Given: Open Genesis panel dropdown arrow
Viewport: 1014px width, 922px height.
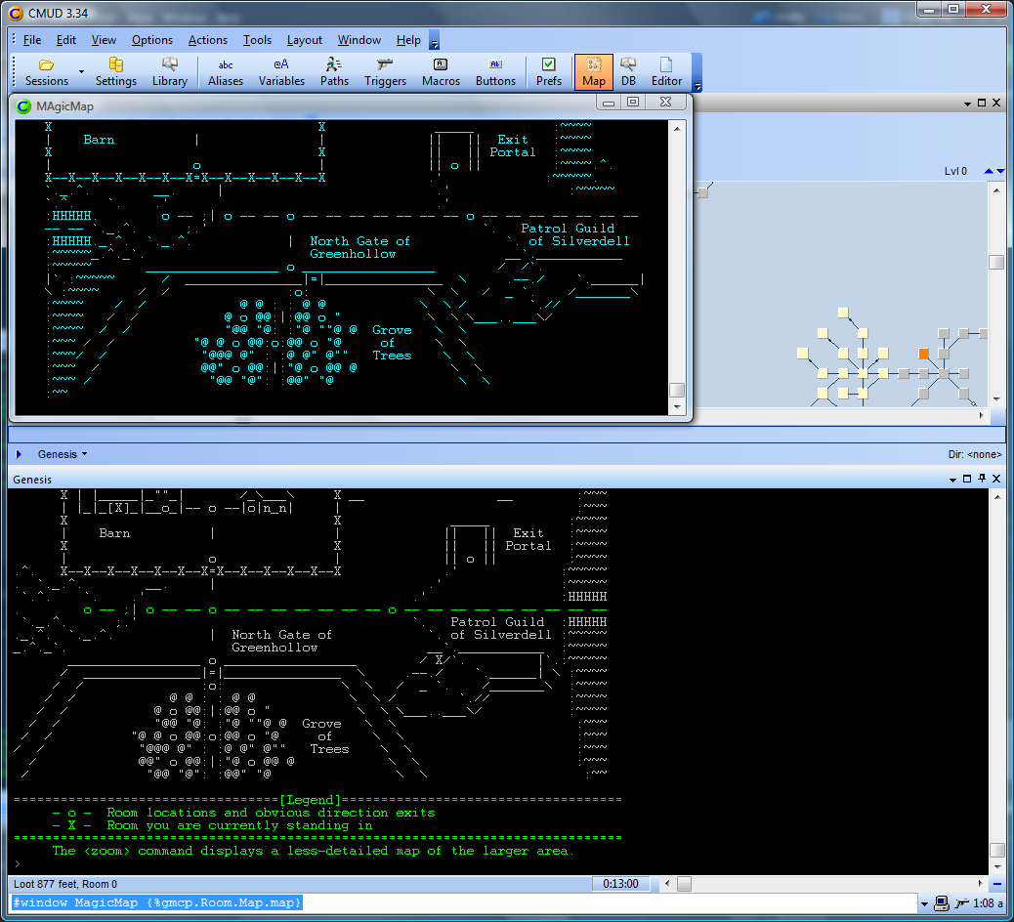Looking at the screenshot, I should [x=952, y=480].
